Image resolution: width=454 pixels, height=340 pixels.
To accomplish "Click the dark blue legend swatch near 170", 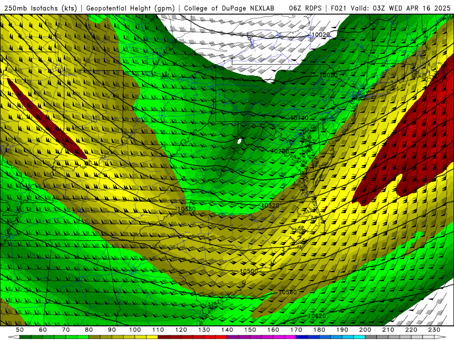I will (x=302, y=337).
